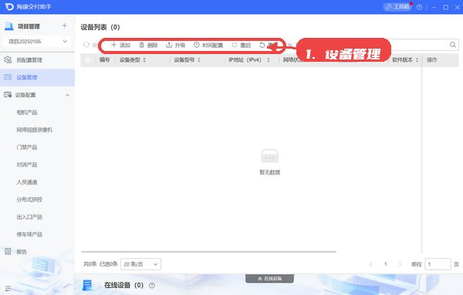
Task: Click the search magnifier icon
Action: click(x=453, y=45)
